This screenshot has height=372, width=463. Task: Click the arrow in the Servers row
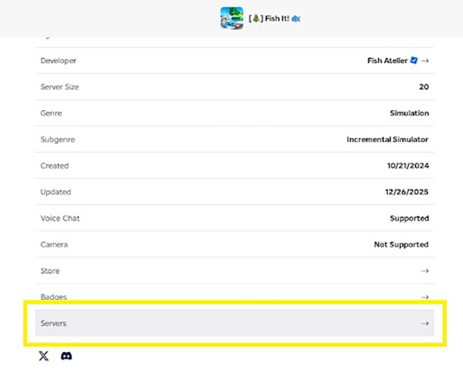424,323
